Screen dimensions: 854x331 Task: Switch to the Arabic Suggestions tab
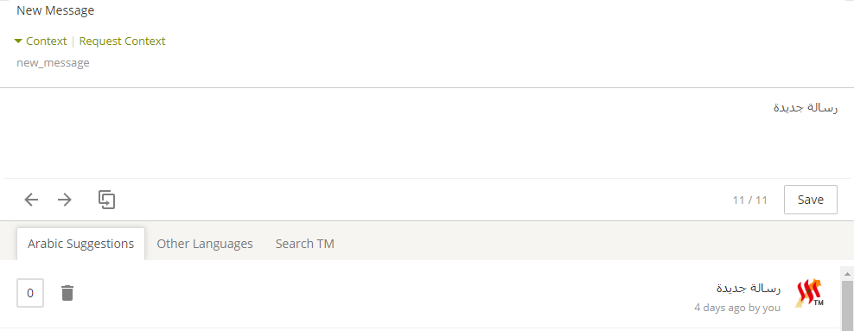(80, 244)
